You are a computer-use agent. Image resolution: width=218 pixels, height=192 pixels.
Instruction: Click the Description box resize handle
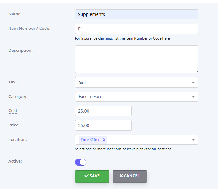(196, 71)
